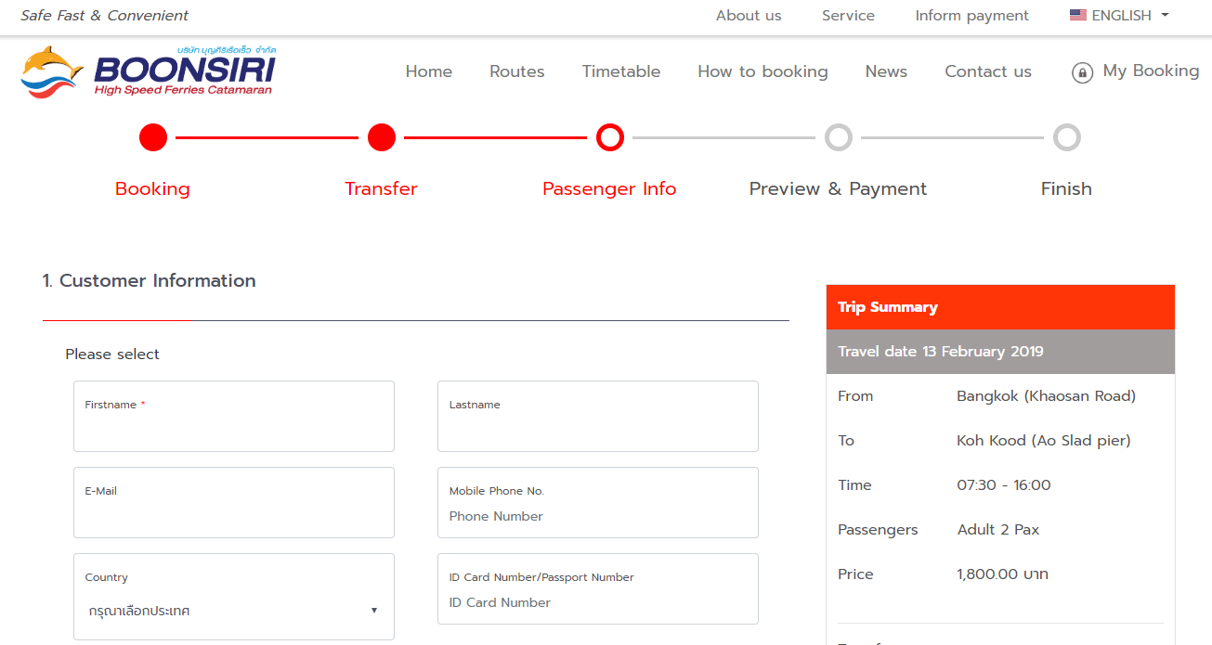
Task: Click the Mobile Phone No. field
Action: tap(597, 516)
